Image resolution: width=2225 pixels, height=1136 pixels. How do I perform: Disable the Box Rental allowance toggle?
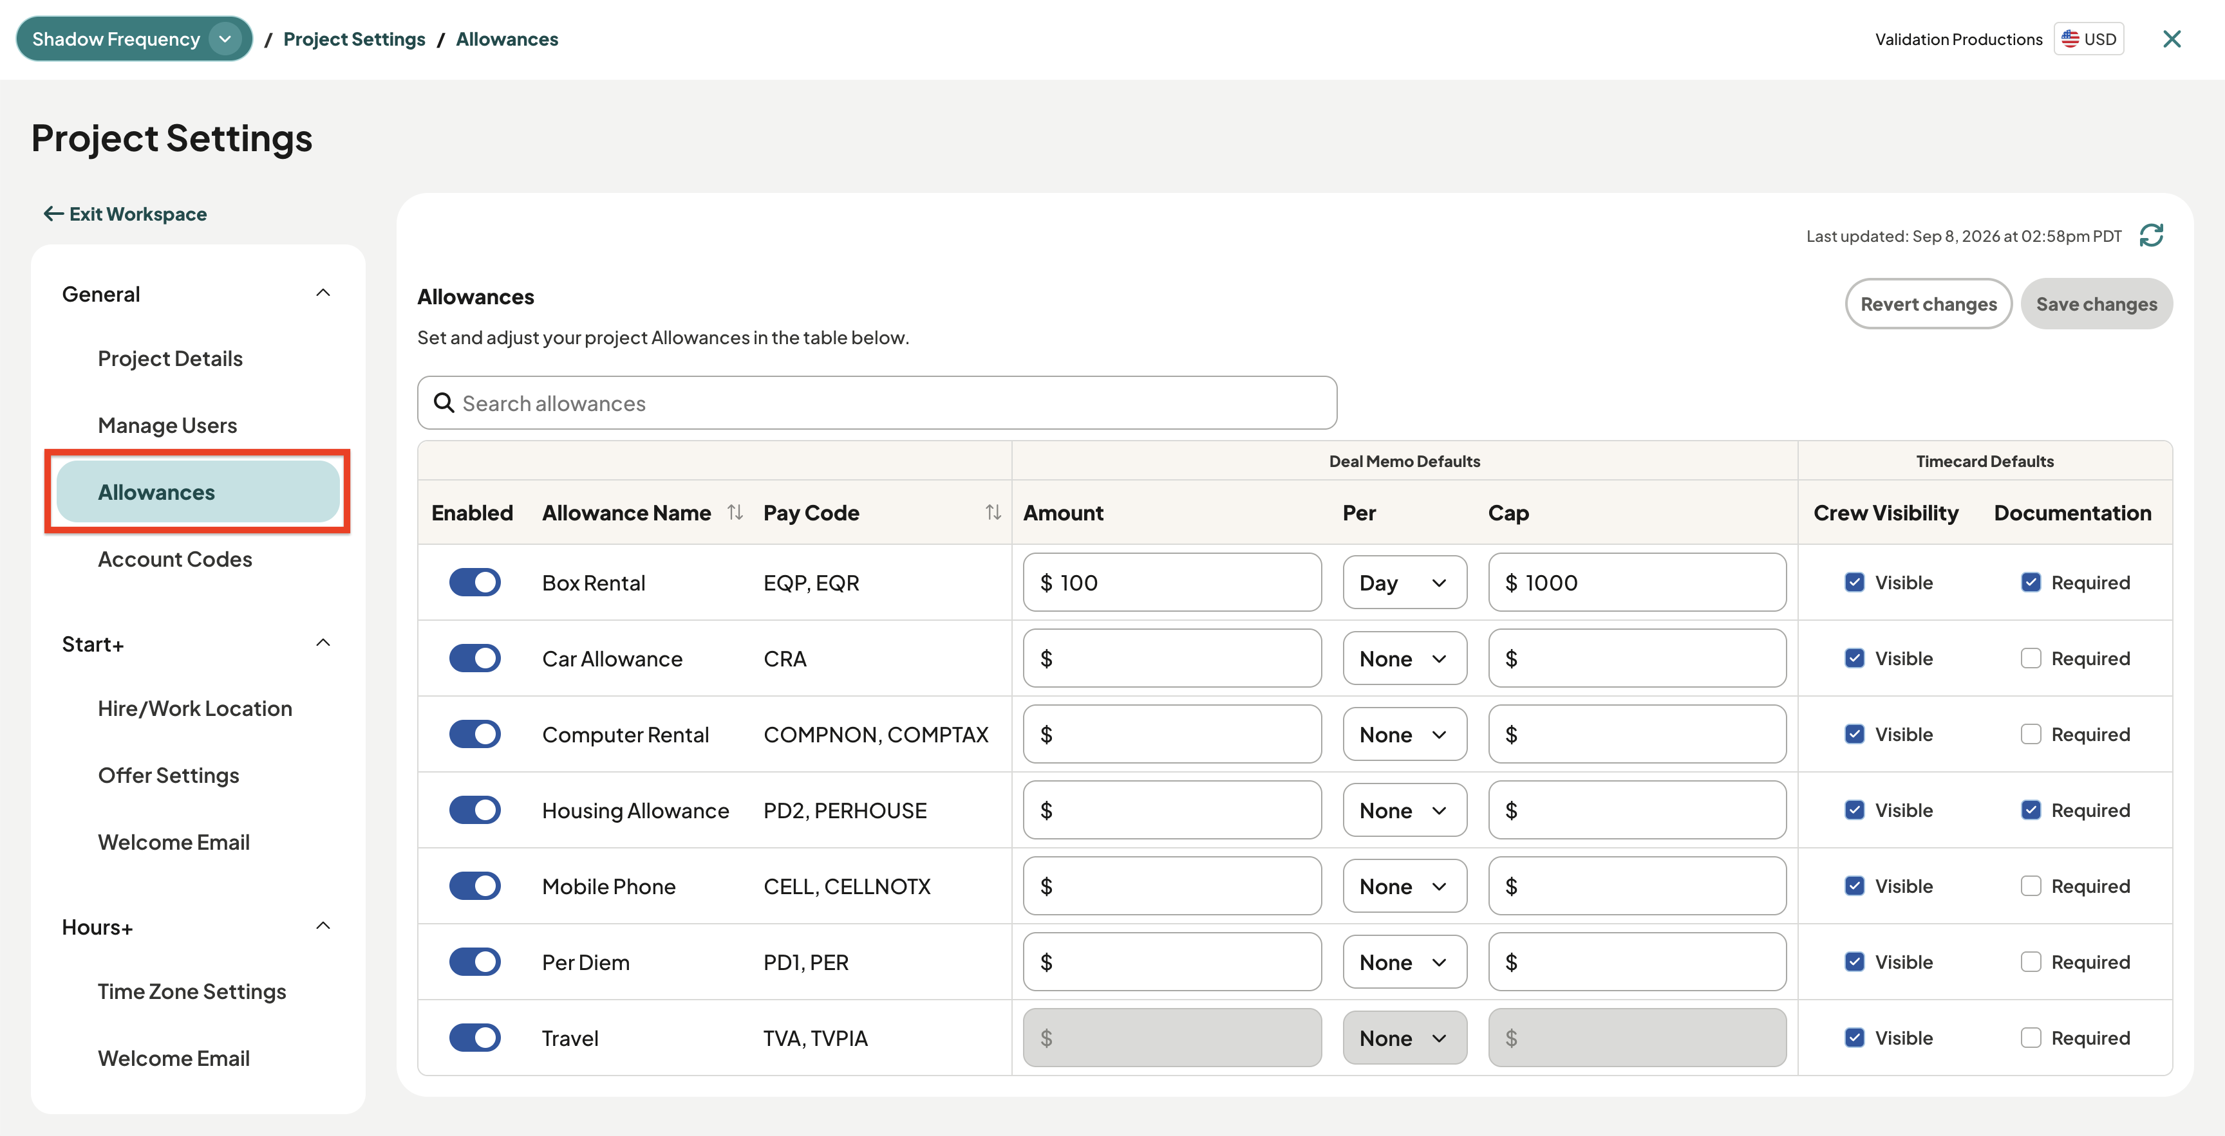(474, 582)
